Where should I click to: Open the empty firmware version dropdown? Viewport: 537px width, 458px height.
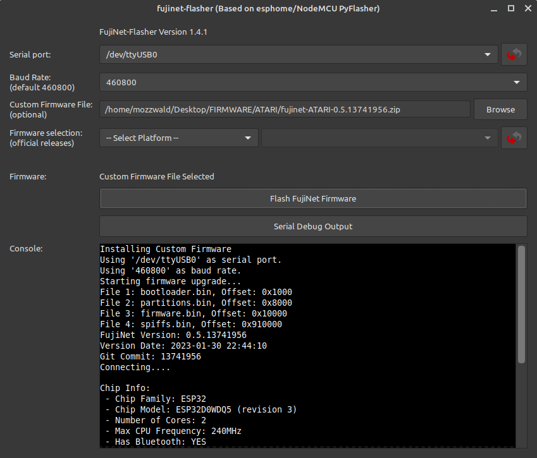point(379,138)
